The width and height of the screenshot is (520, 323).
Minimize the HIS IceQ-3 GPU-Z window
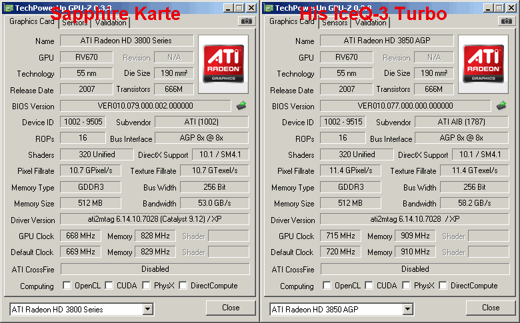(487, 8)
